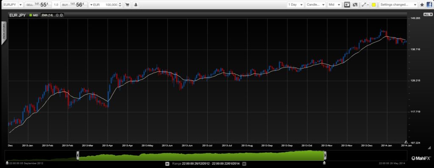The height and width of the screenshot is (168, 434).
Task: Click the range date text 26/12/2012 - 22/01/2014
Action: tap(211, 164)
